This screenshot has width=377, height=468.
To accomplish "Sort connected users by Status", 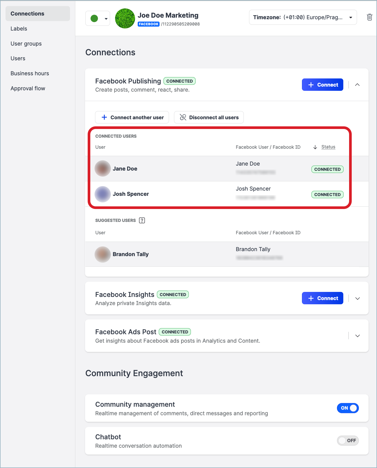I will tap(328, 147).
